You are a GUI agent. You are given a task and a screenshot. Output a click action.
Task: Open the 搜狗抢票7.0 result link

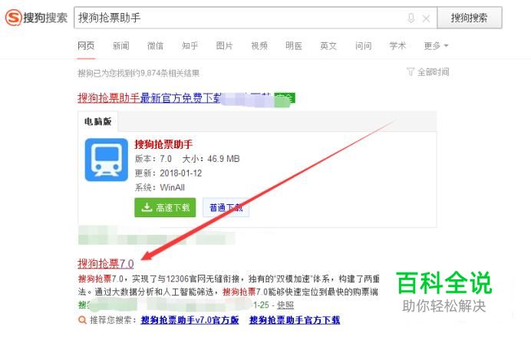pos(106,263)
